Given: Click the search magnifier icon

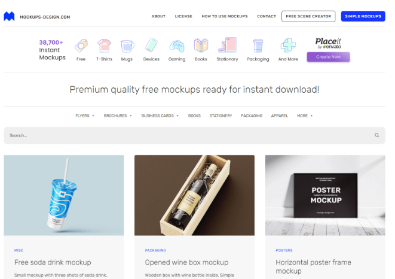Looking at the screenshot, I should tap(376, 135).
